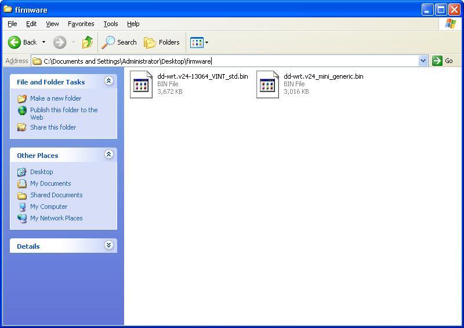Click Make a new folder link
This screenshot has width=464, height=328.
tap(56, 98)
